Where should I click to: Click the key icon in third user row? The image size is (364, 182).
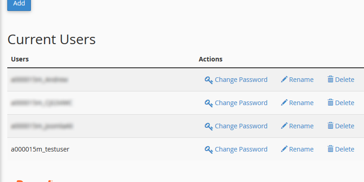(x=209, y=126)
